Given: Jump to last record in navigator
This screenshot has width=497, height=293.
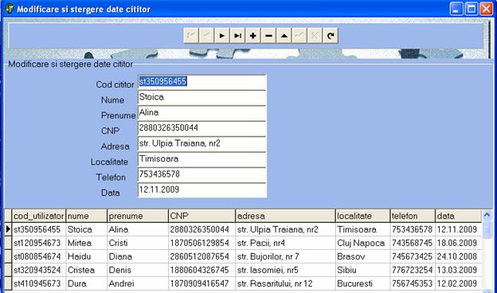Looking at the screenshot, I should pos(237,36).
